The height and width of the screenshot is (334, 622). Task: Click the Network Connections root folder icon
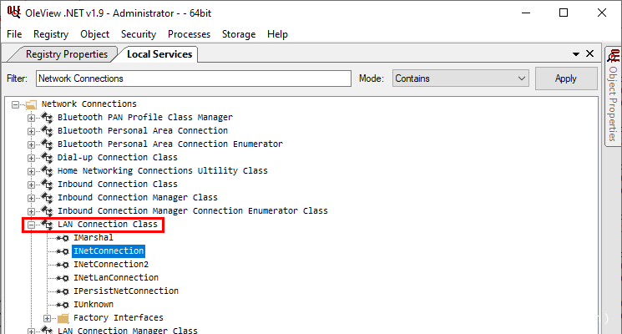(x=31, y=104)
